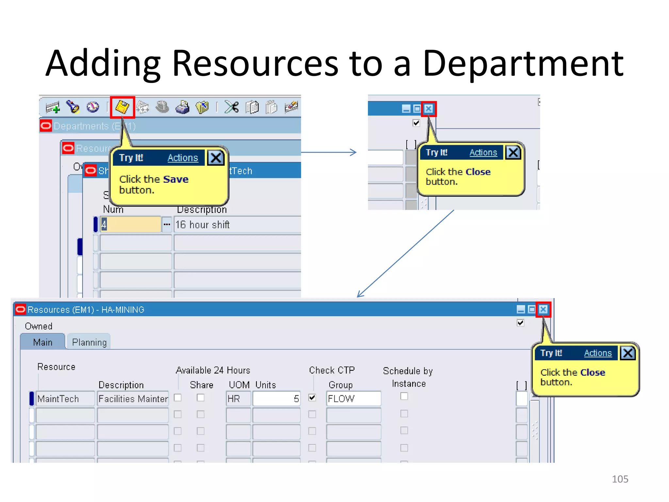Click the Check CTP column header
Viewport: 669px width, 502px height.
pyautogui.click(x=332, y=370)
